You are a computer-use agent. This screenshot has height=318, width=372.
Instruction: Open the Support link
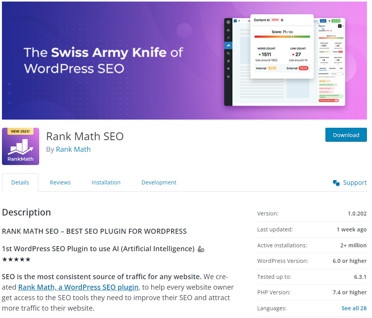point(355,183)
